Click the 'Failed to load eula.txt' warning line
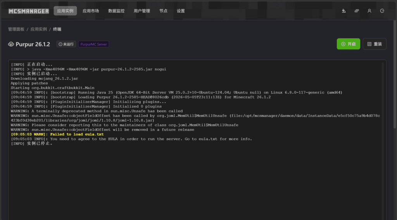397x220 pixels. (57, 134)
